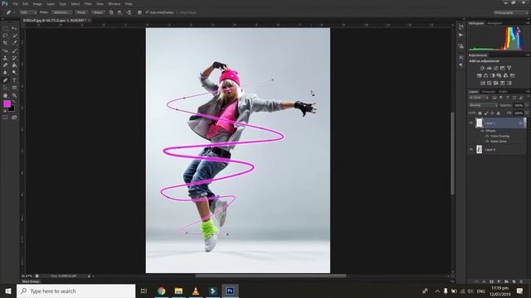Click the Selection... button
The height and width of the screenshot is (298, 531).
point(61,12)
